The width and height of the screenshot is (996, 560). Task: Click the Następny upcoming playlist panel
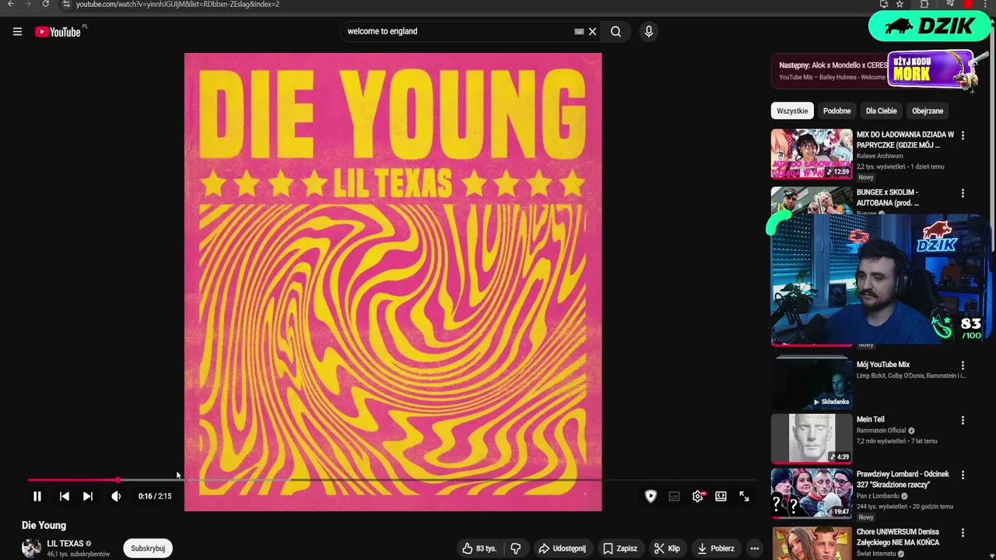831,71
